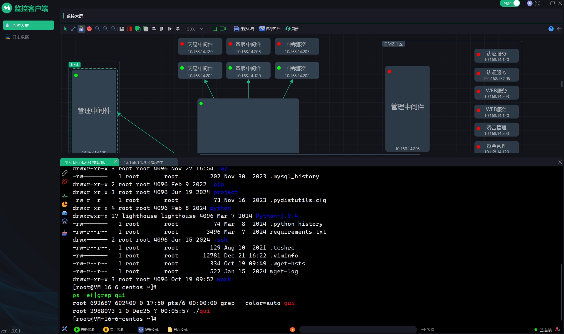Click the green crop tool icon
564x334 pixels.
point(214,29)
